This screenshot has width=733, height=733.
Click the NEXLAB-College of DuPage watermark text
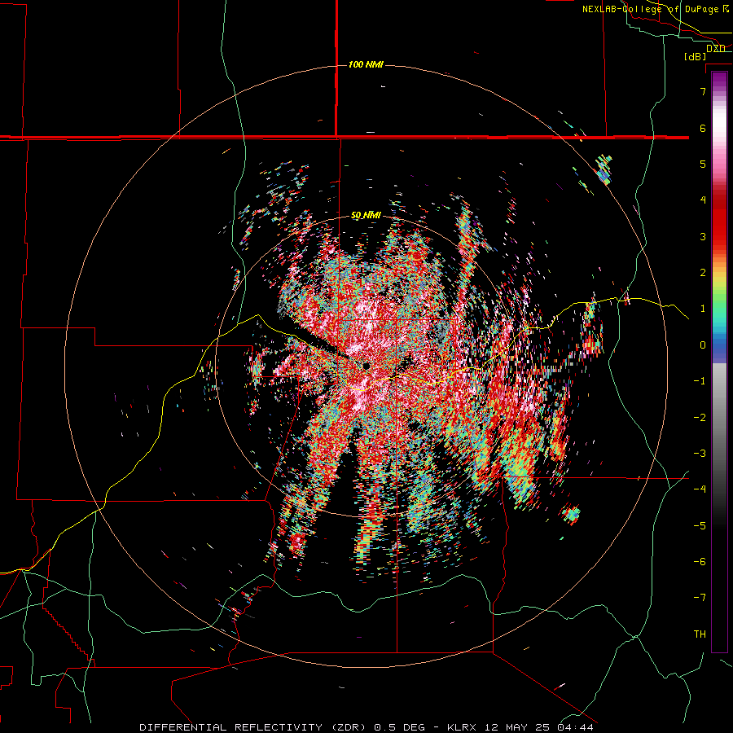(x=655, y=9)
